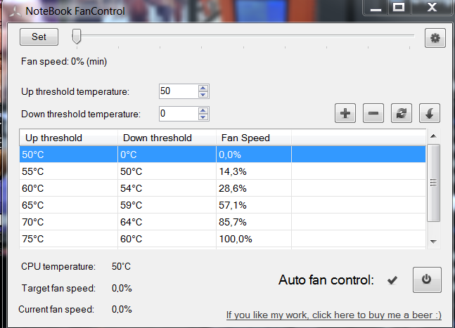
Task: Sort by the Down threshold column header
Action: [x=167, y=138]
